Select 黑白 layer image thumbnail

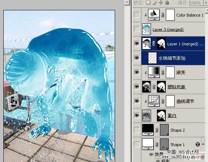point(147,116)
